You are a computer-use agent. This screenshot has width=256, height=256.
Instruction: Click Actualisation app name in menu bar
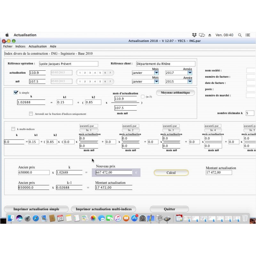point(25,35)
